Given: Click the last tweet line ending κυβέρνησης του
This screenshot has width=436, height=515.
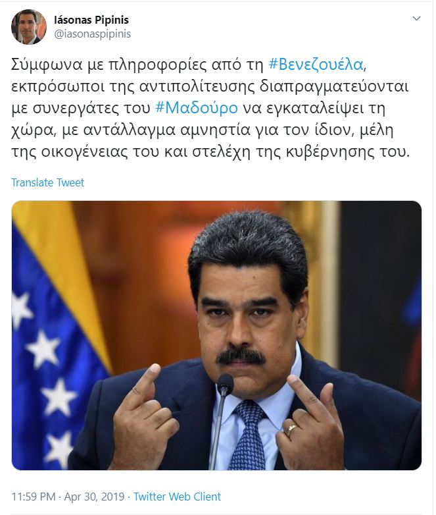Looking at the screenshot, I should coord(210,151).
